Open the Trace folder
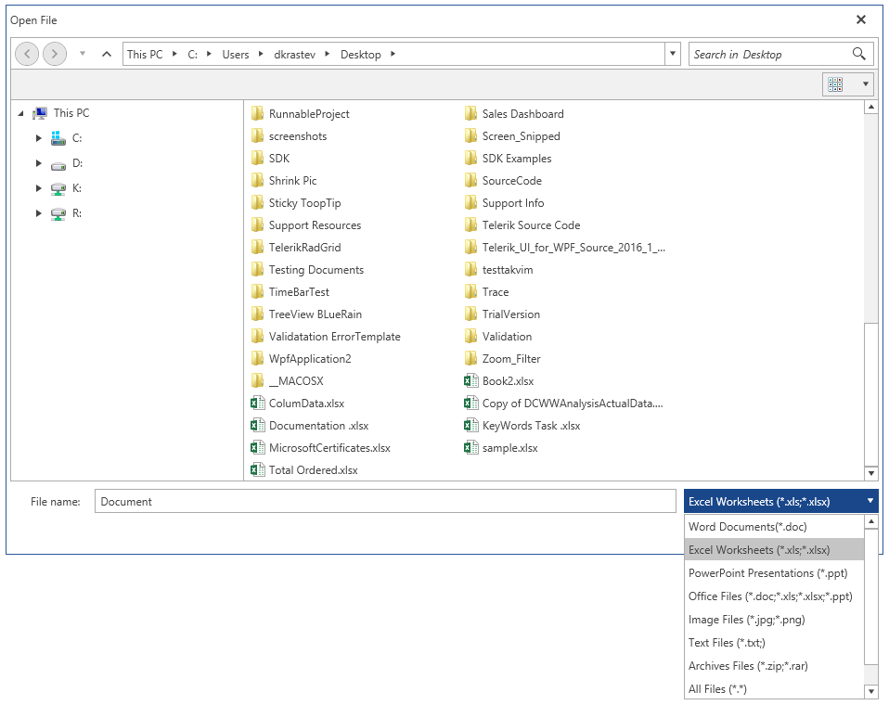The image size is (889, 705). (493, 291)
